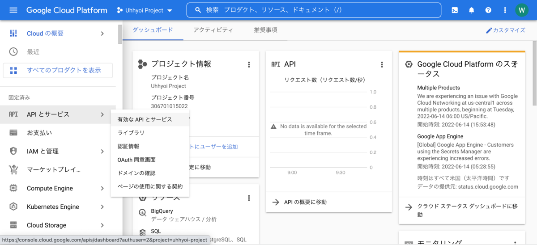Switch to the アクティビティ tab

pos(213,30)
